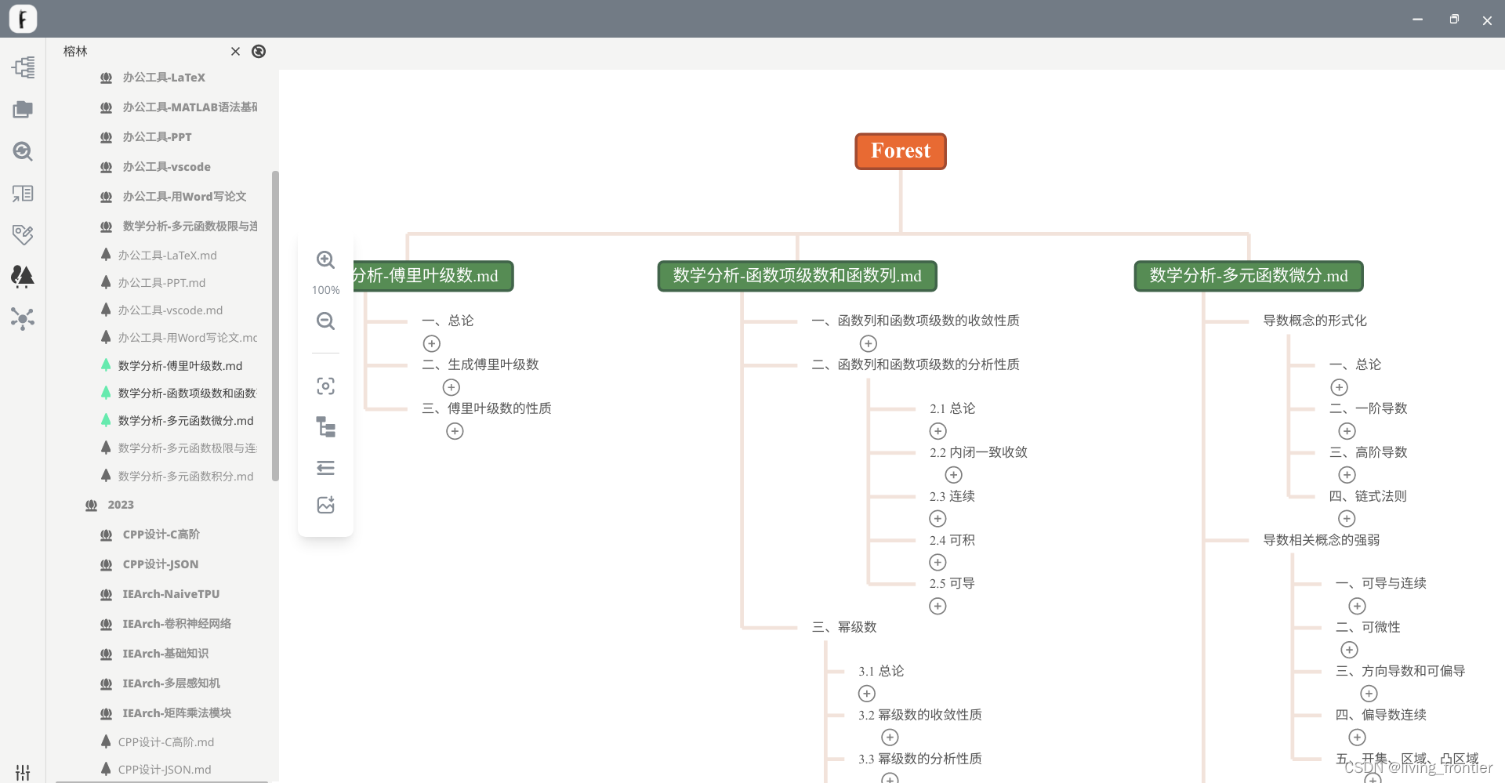
Task: Expand the 二、可微性 node
Action: point(1350,650)
